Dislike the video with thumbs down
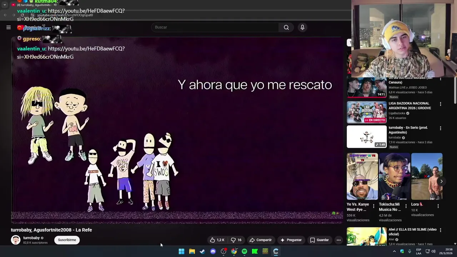Screen dimensions: 457x257 (236, 240)
